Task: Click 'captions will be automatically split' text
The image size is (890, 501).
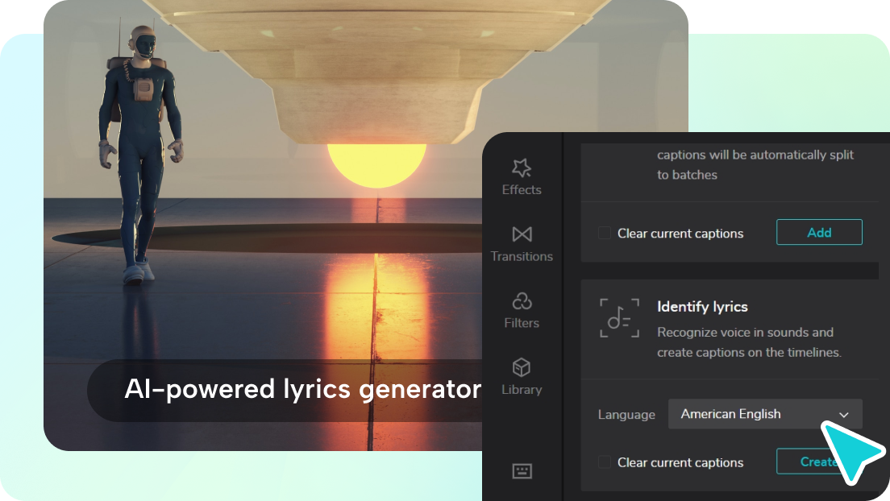Action: tap(755, 155)
